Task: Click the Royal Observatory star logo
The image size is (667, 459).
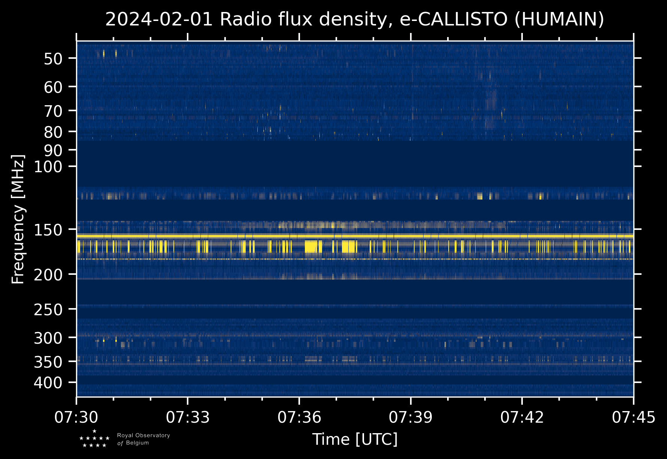Action: click(94, 439)
